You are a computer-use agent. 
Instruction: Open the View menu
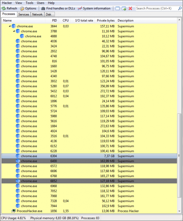19,3
